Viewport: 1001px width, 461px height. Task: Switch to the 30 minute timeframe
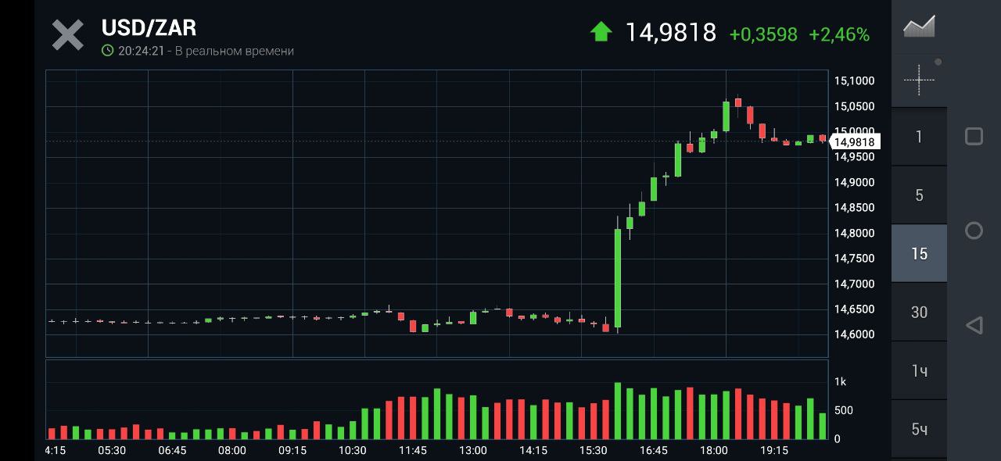coord(919,312)
